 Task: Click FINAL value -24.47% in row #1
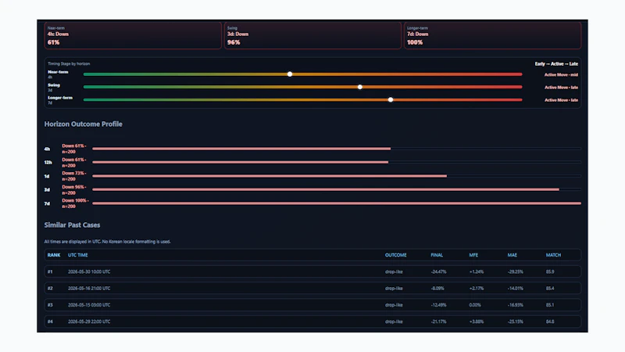(x=438, y=271)
